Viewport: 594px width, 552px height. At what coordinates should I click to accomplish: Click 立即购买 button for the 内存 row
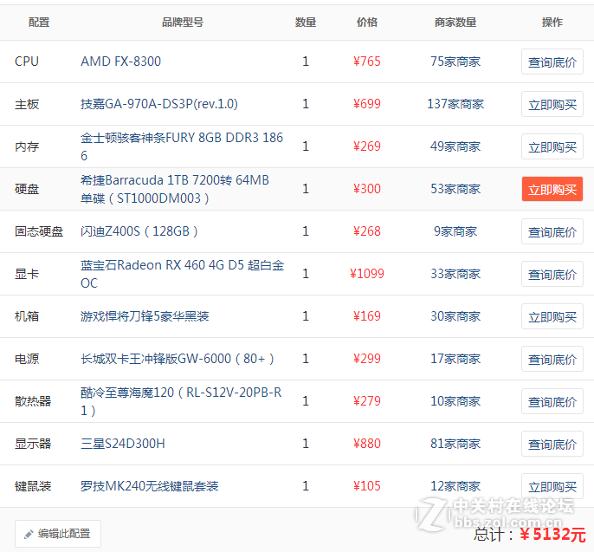[x=552, y=146]
